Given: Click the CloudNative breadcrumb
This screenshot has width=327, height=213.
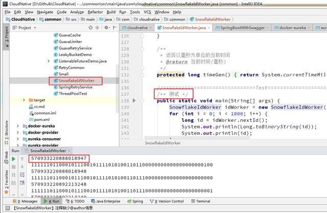Looking at the screenshot, I should [20, 19].
